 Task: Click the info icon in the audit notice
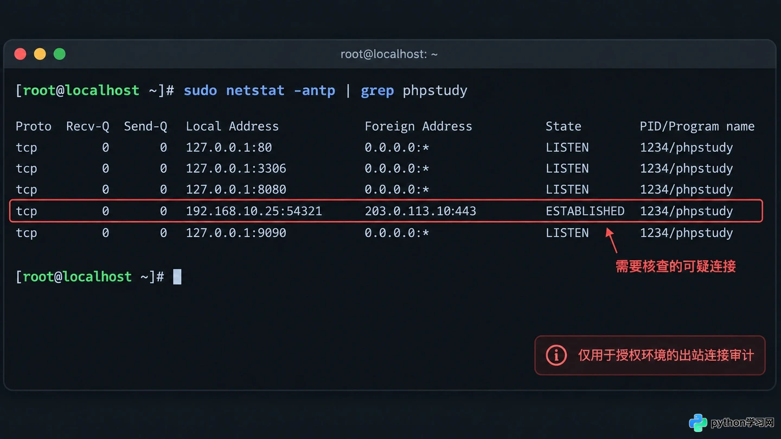tap(556, 356)
